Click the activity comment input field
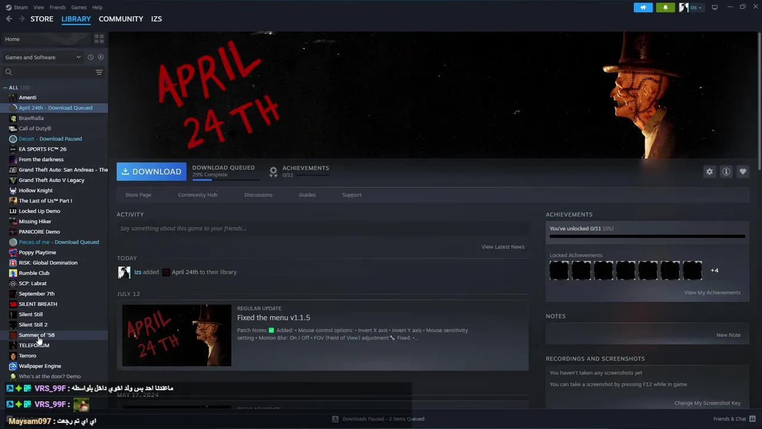The height and width of the screenshot is (429, 762). pyautogui.click(x=323, y=229)
